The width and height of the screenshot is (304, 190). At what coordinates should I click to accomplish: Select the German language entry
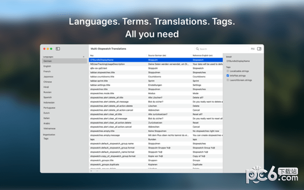[64, 61]
